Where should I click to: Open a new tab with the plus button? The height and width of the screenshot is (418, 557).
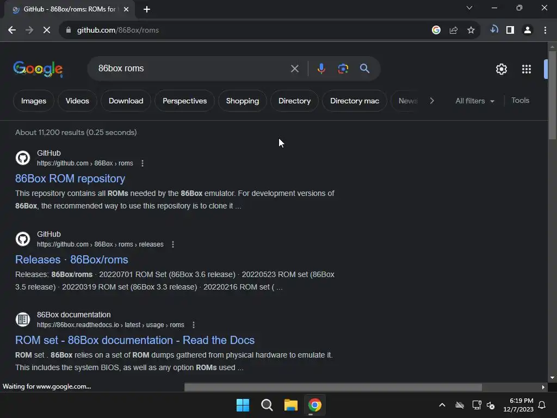[147, 9]
